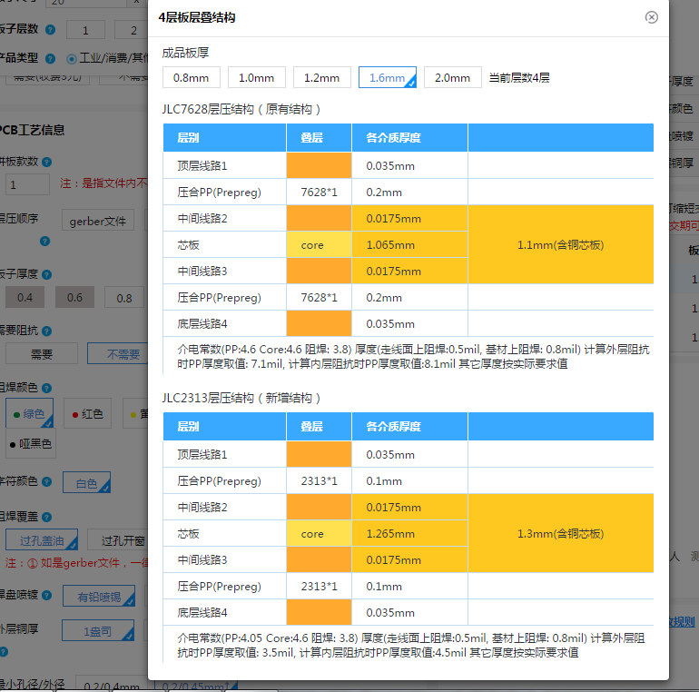The width and height of the screenshot is (699, 692).
Task: Open help icon for 阻焊覆盖
Action: pyautogui.click(x=45, y=516)
